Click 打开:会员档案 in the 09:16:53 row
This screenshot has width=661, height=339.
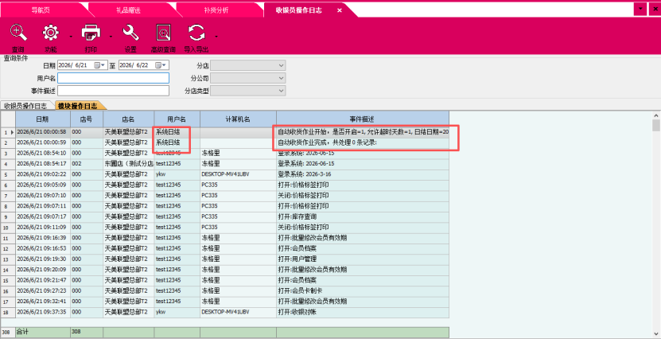(363, 248)
